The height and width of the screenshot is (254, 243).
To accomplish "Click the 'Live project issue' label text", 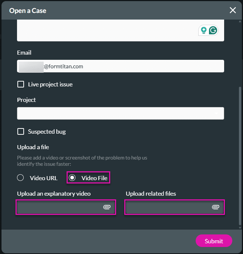I will click(x=50, y=85).
